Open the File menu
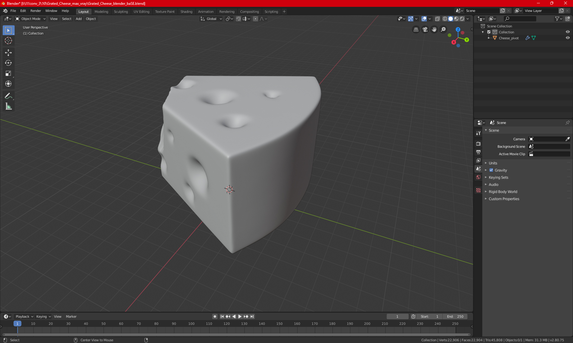The width and height of the screenshot is (573, 343). click(x=13, y=11)
